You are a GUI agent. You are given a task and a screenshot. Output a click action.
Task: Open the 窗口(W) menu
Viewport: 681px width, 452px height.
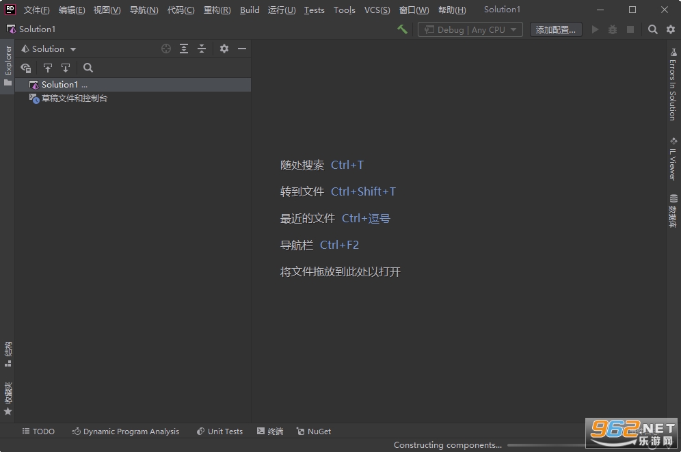tap(414, 10)
